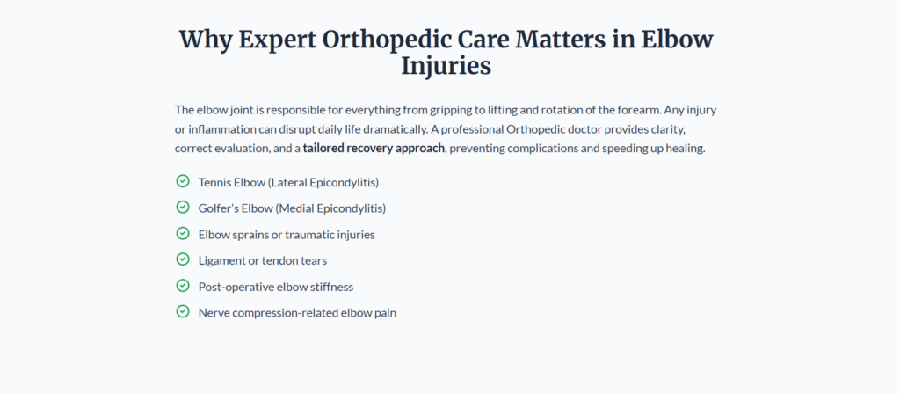Click "Nerve compression-related elbow pain" text
The image size is (900, 394).
tap(297, 312)
